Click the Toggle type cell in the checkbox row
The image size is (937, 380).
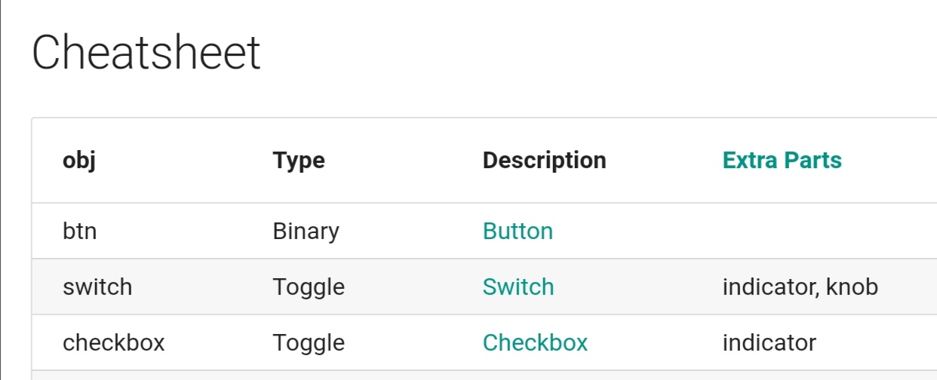[x=309, y=342]
